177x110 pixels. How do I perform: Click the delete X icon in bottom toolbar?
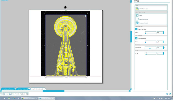click(15, 94)
